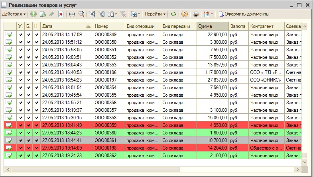Toggle the Н. checkmark in row 00000351
Viewport: 313px width, 177px height.
click(x=37, y=50)
